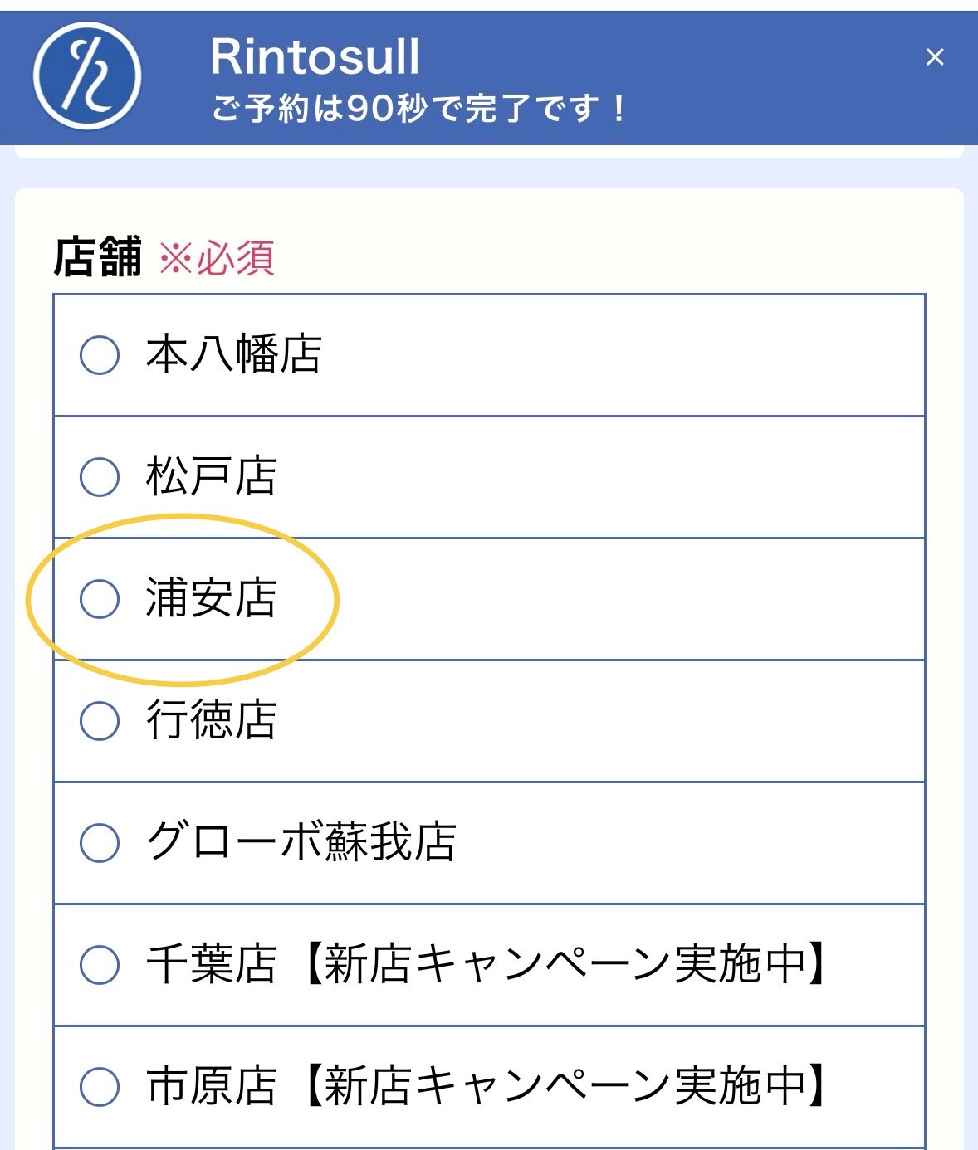Screen dimensions: 978x1150
Task: Select the 松戸店 radio button
Action: click(100, 477)
